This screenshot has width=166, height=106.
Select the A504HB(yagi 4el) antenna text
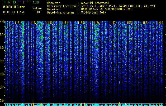click(x=93, y=12)
